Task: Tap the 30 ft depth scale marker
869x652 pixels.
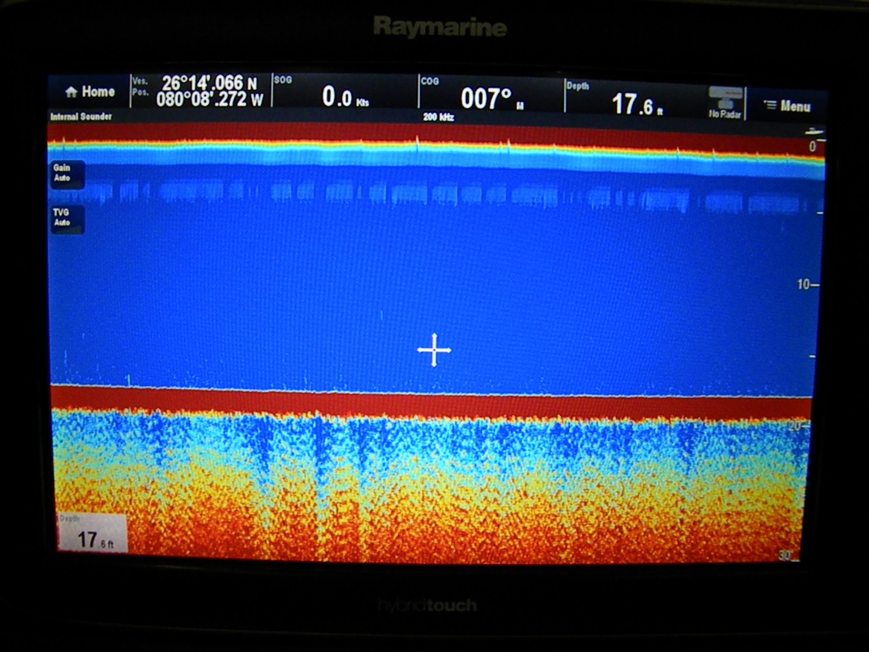Action: [x=785, y=555]
